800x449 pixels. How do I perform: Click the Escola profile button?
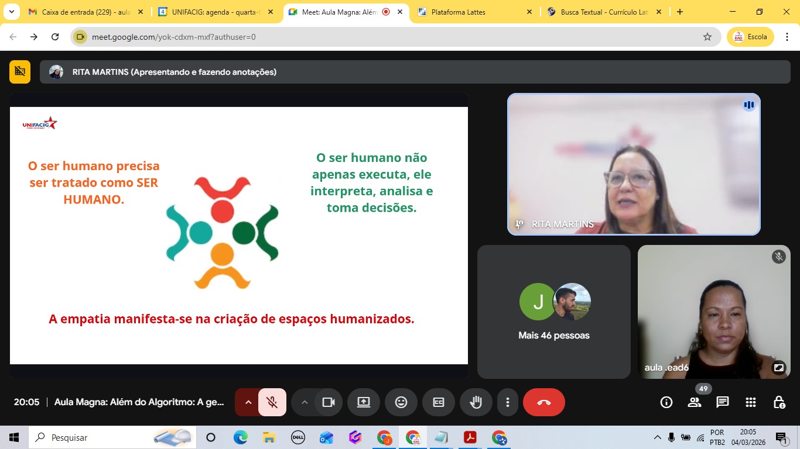pos(750,37)
